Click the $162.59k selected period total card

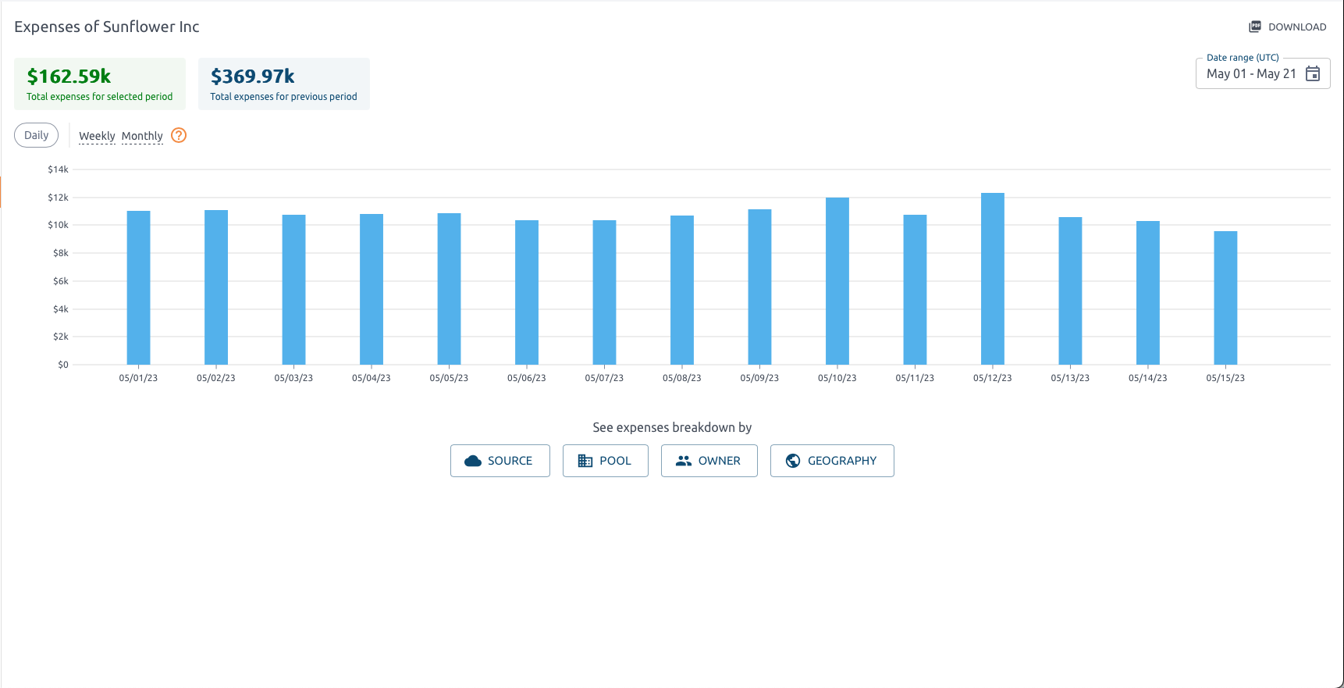100,84
